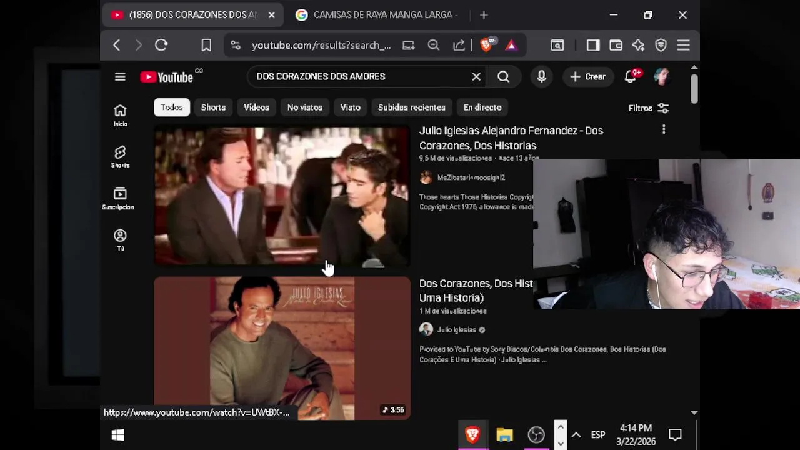Open File Explorer from the taskbar
Image resolution: width=800 pixels, height=450 pixels.
tap(504, 435)
